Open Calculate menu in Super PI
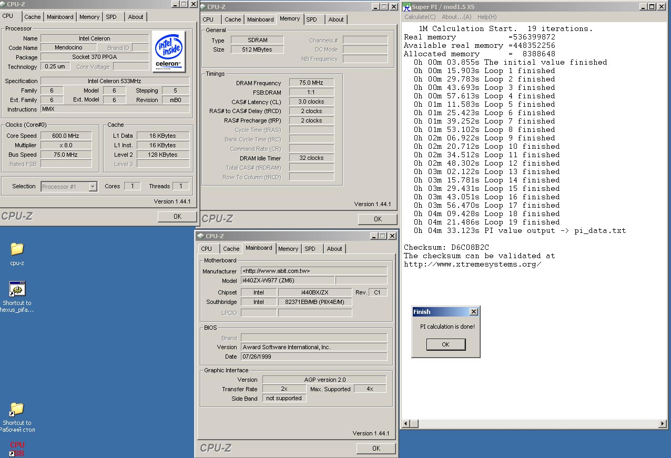 coord(420,17)
